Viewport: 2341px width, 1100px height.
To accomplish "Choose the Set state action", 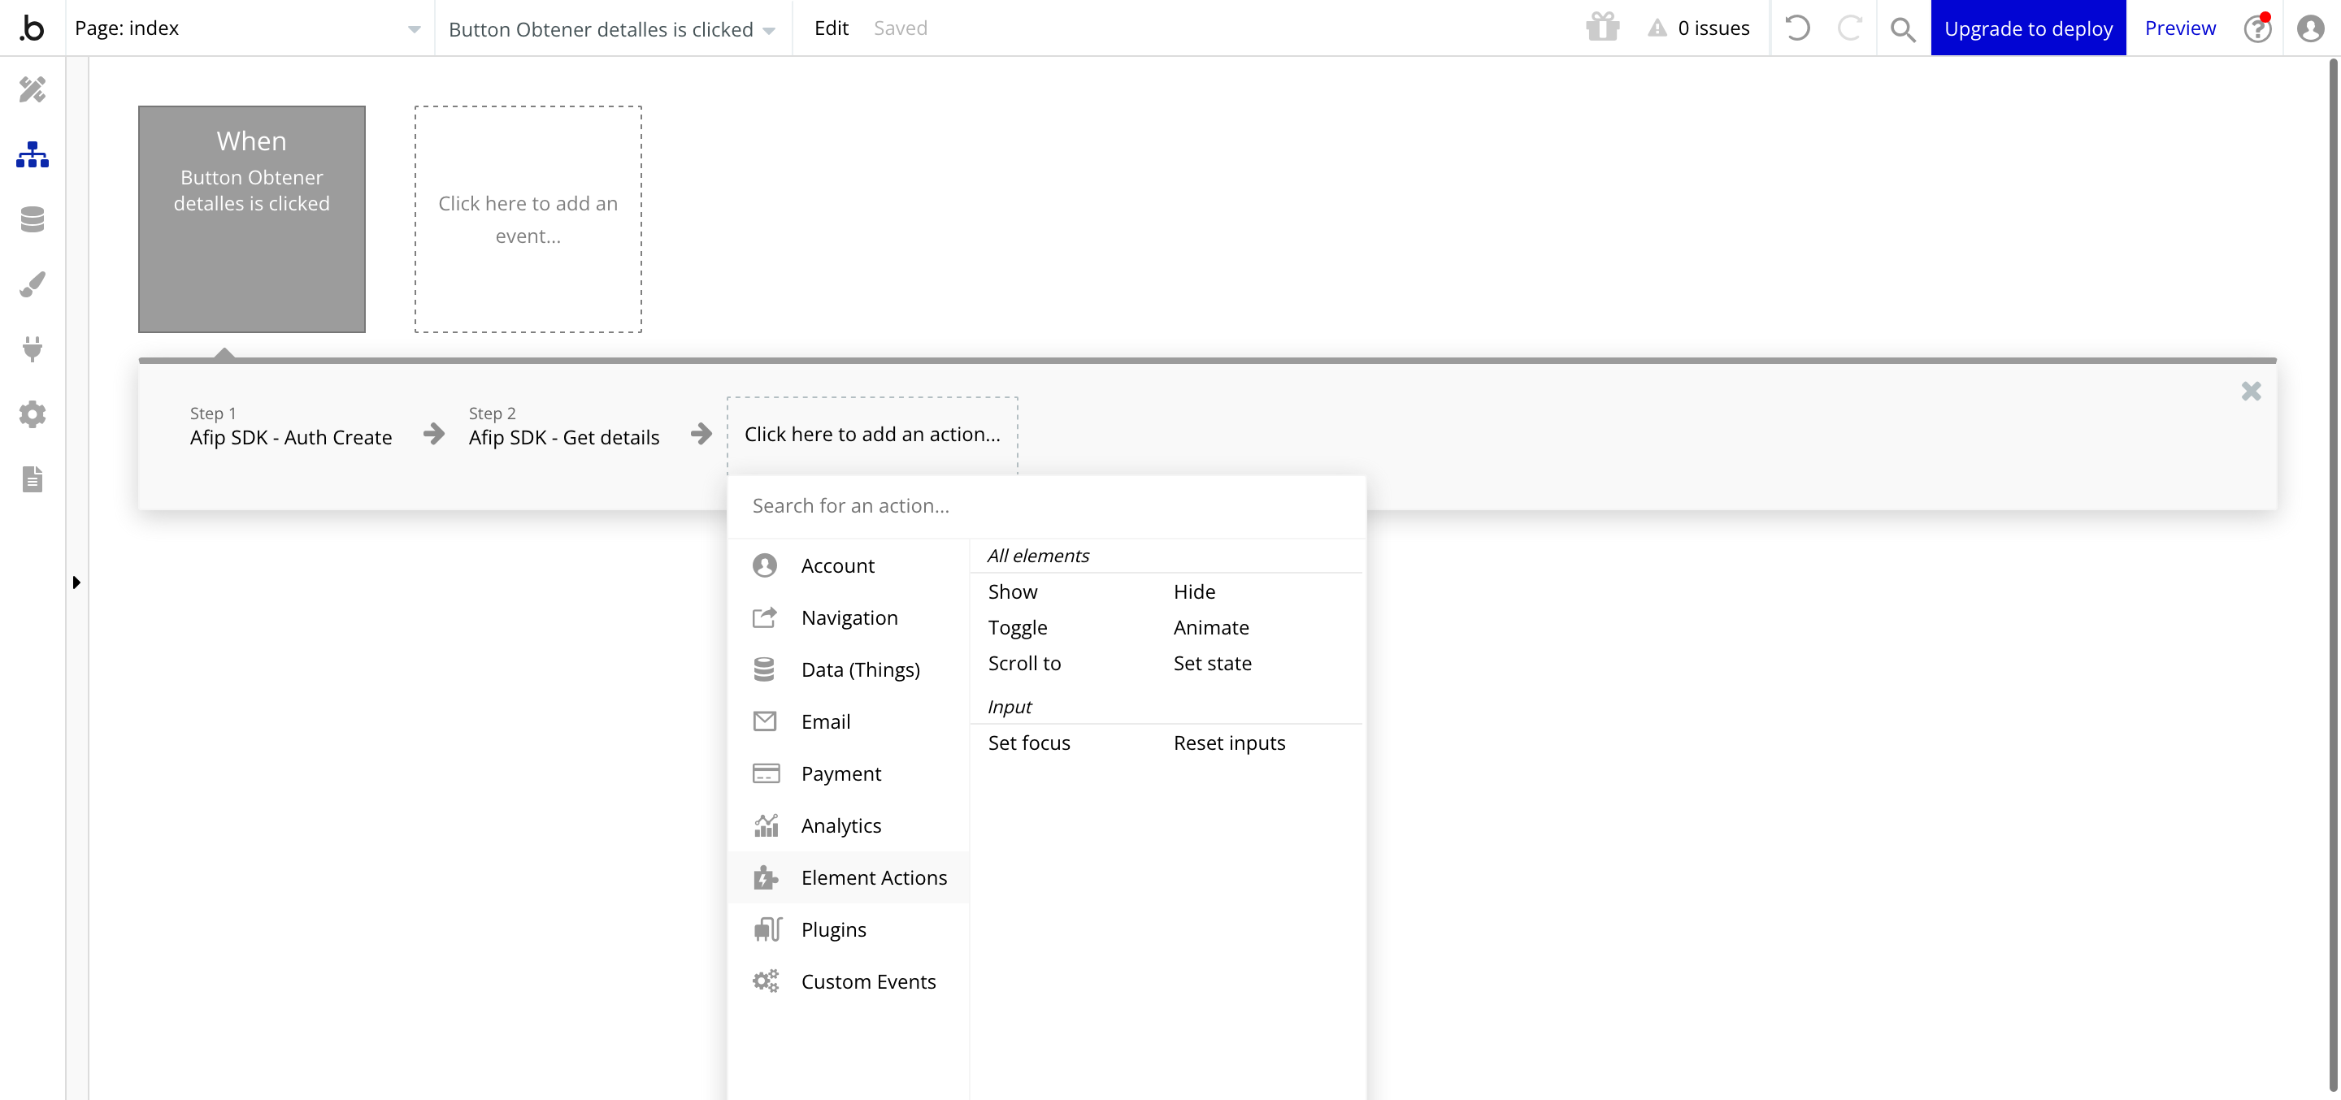I will (1212, 663).
